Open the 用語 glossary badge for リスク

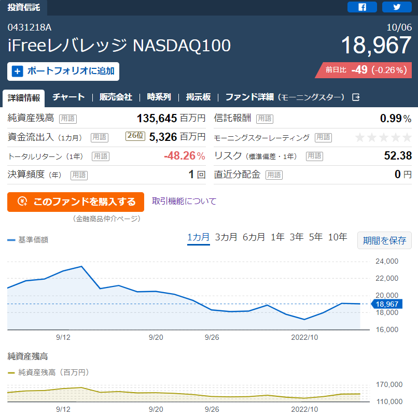[315, 156]
